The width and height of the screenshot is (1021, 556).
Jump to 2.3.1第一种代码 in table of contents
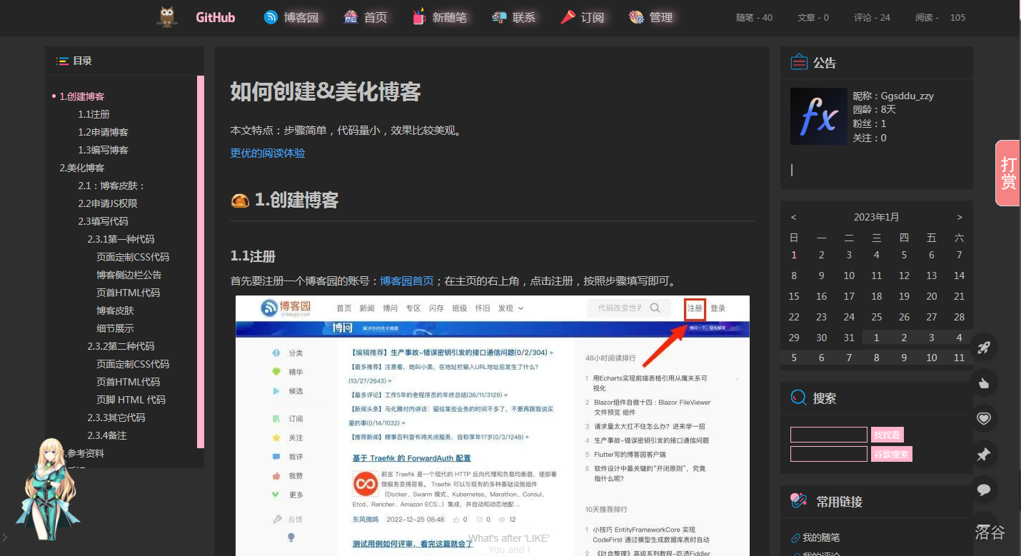[121, 239]
